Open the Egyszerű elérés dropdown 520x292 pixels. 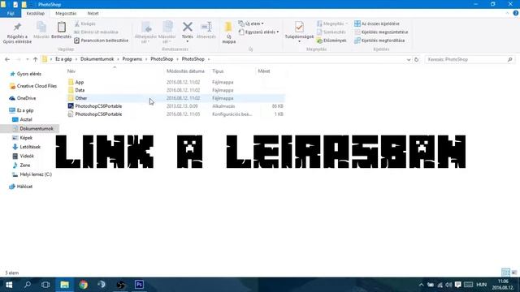pyautogui.click(x=258, y=32)
